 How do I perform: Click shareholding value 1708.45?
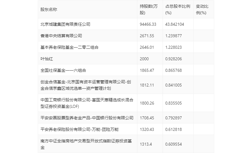[x=147, y=118]
